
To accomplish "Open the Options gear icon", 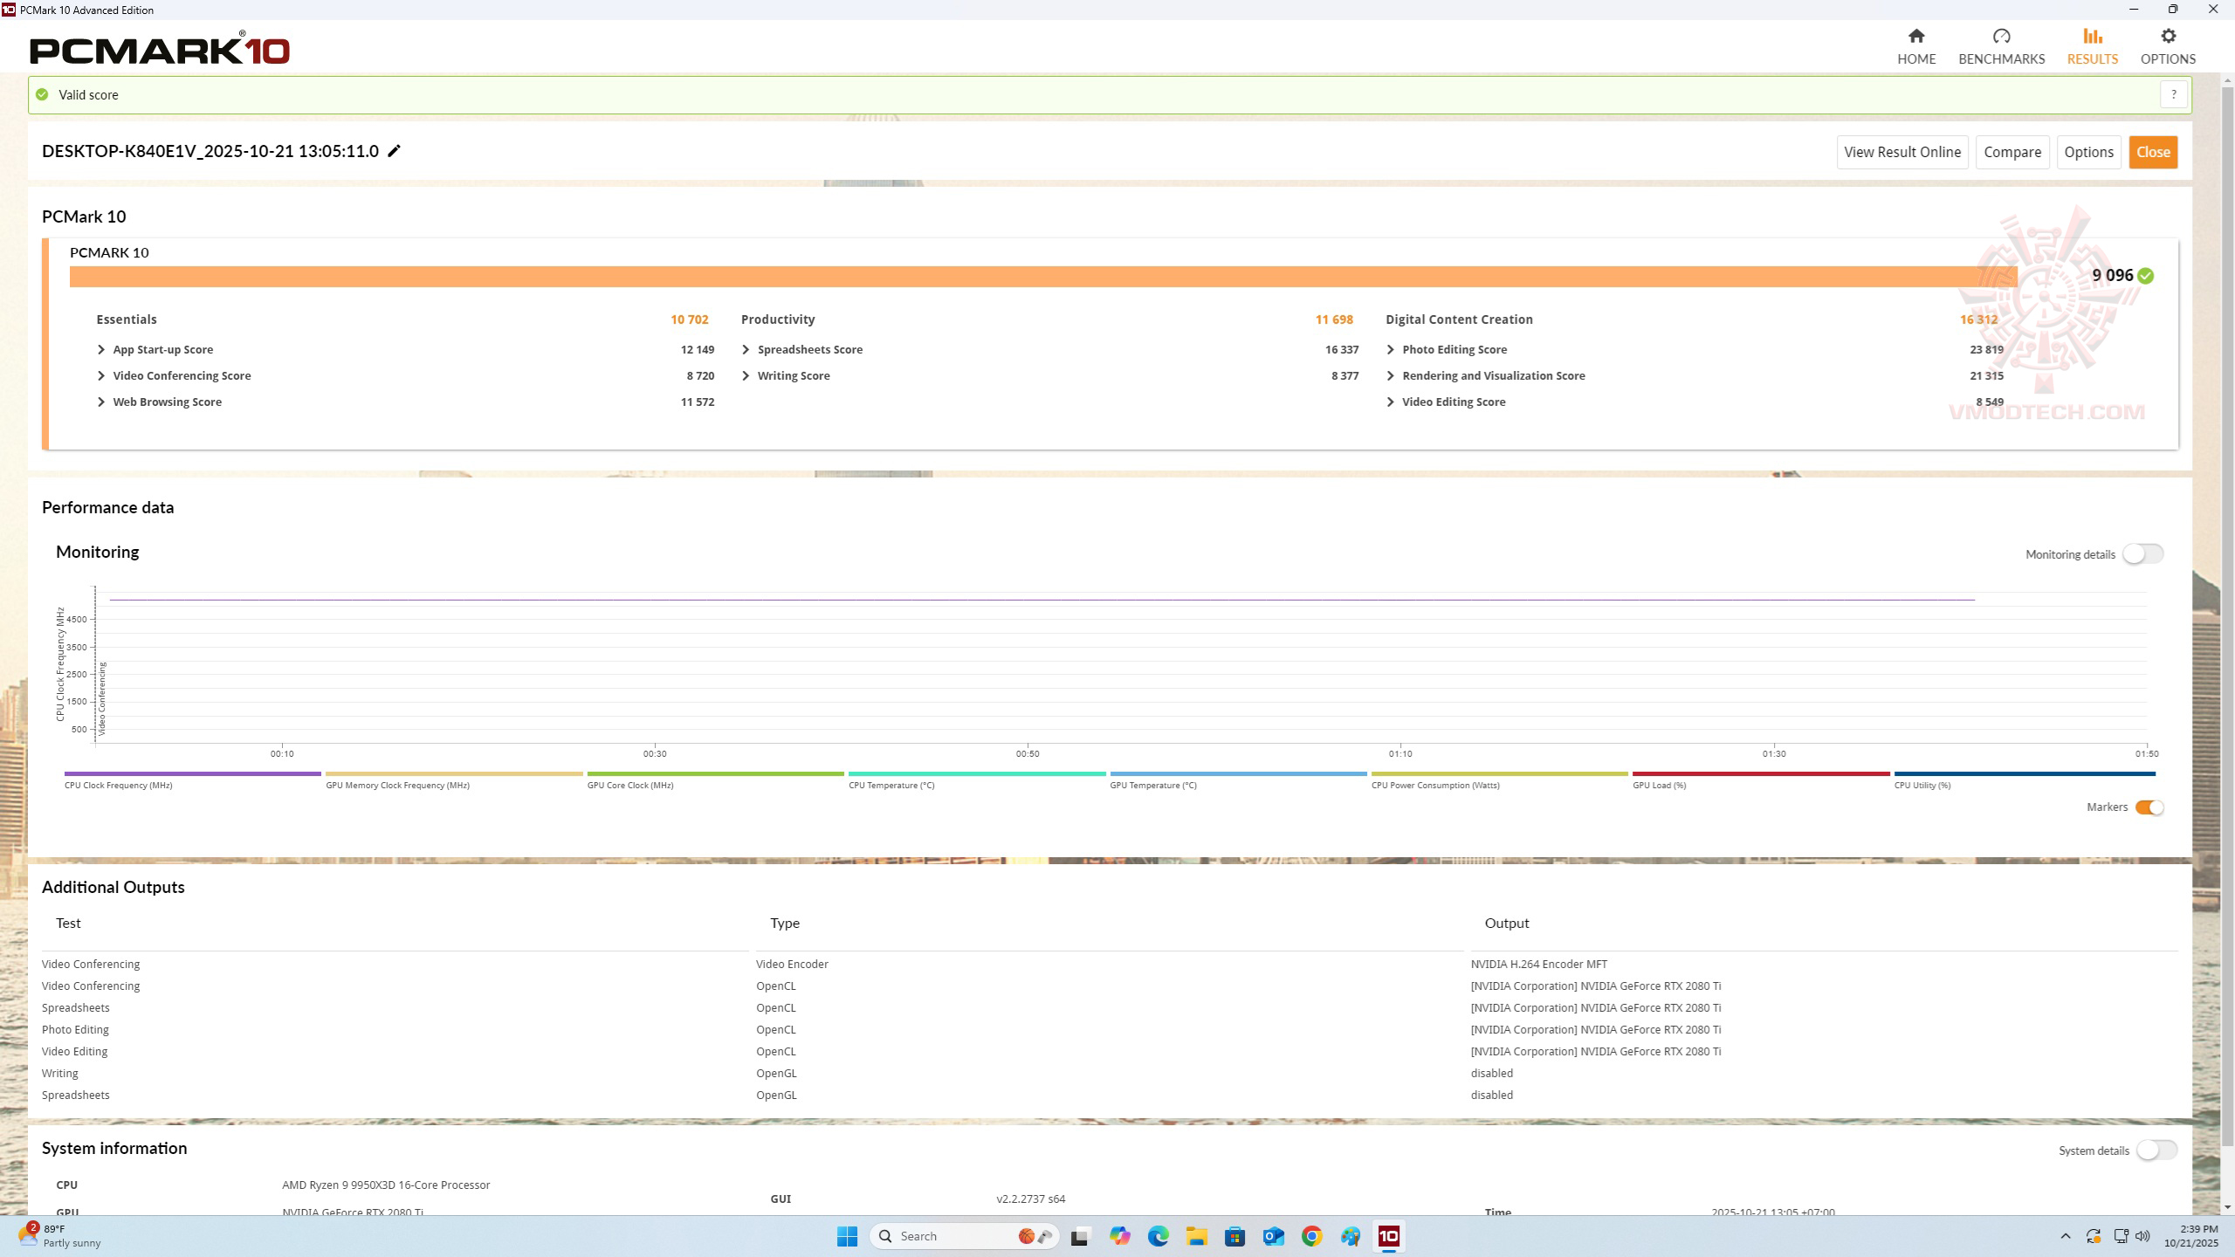I will tap(2167, 37).
